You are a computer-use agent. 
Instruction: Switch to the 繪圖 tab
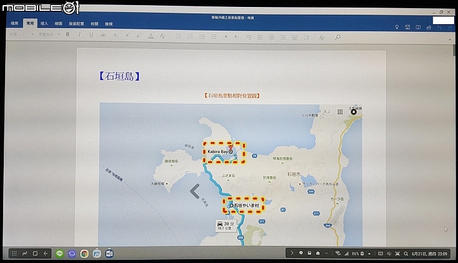59,24
